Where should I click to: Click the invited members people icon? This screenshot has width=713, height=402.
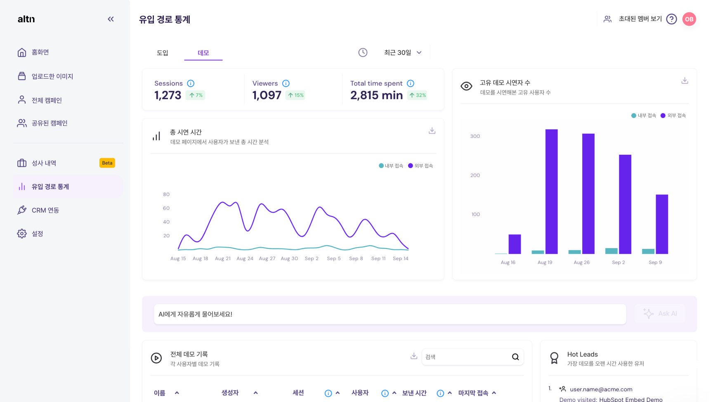[607, 19]
